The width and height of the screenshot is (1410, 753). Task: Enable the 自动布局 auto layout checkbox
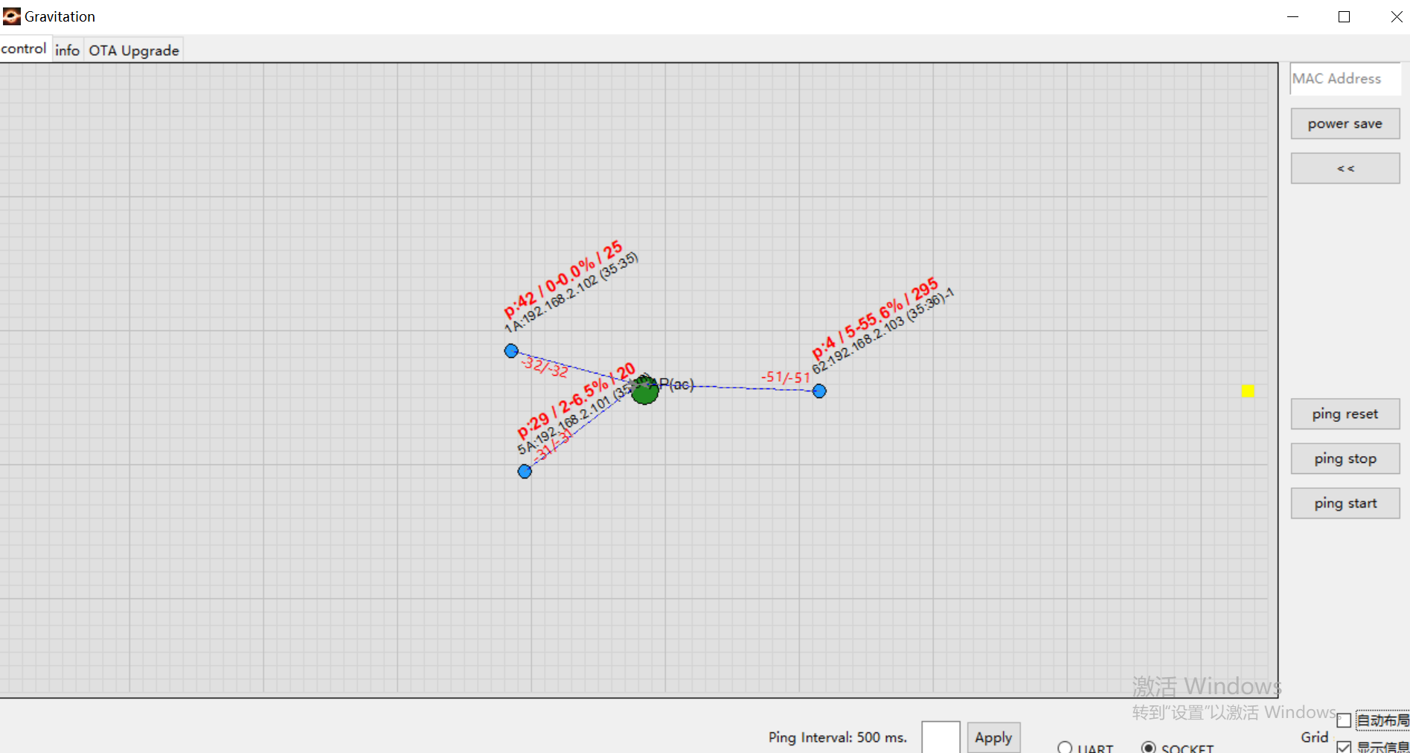[x=1344, y=720]
